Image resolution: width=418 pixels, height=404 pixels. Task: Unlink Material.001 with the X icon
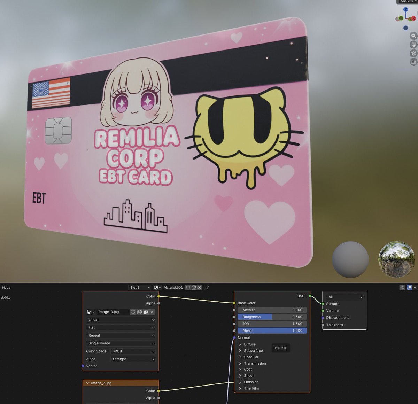tap(200, 288)
